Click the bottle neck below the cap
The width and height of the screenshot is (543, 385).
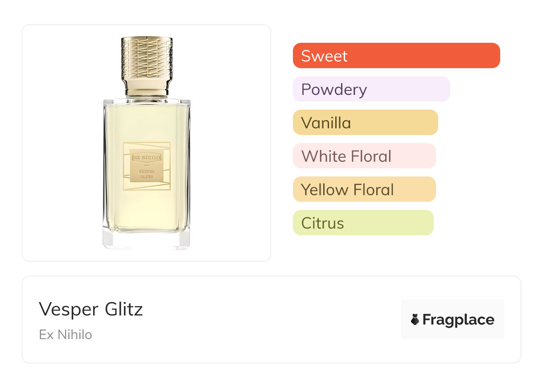click(147, 93)
